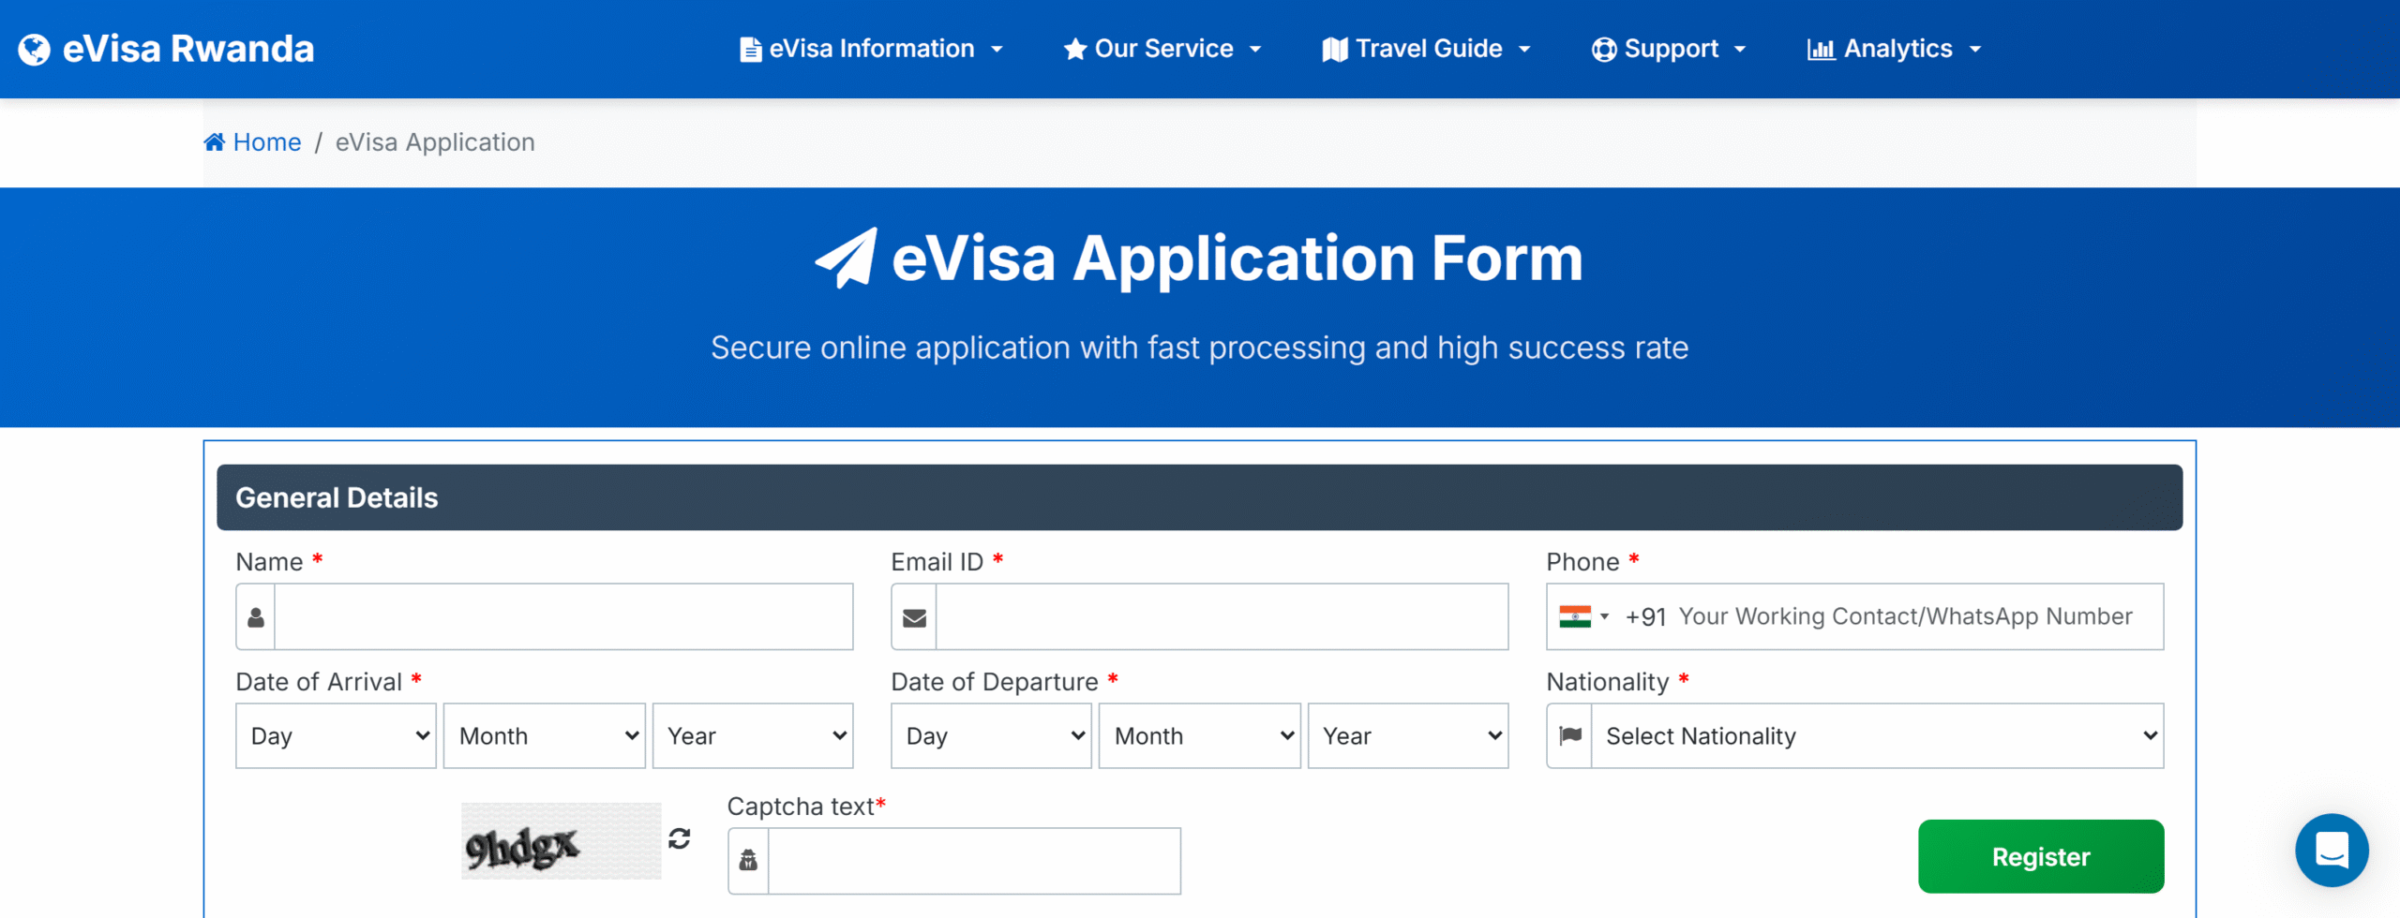2400x918 pixels.
Task: Click the India flag country selector
Action: (1583, 616)
